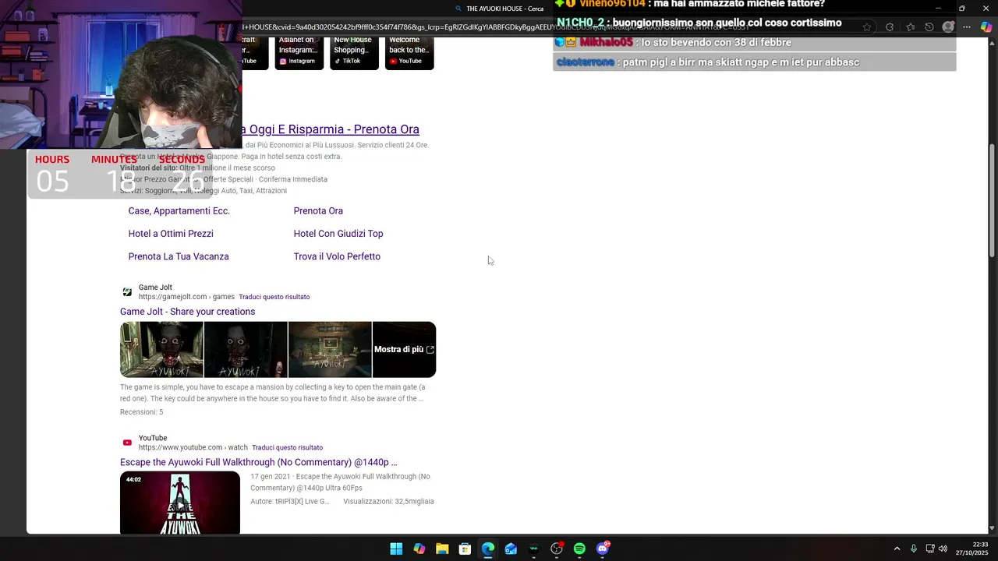Open Hotel Con Giudizi Top link

338,234
